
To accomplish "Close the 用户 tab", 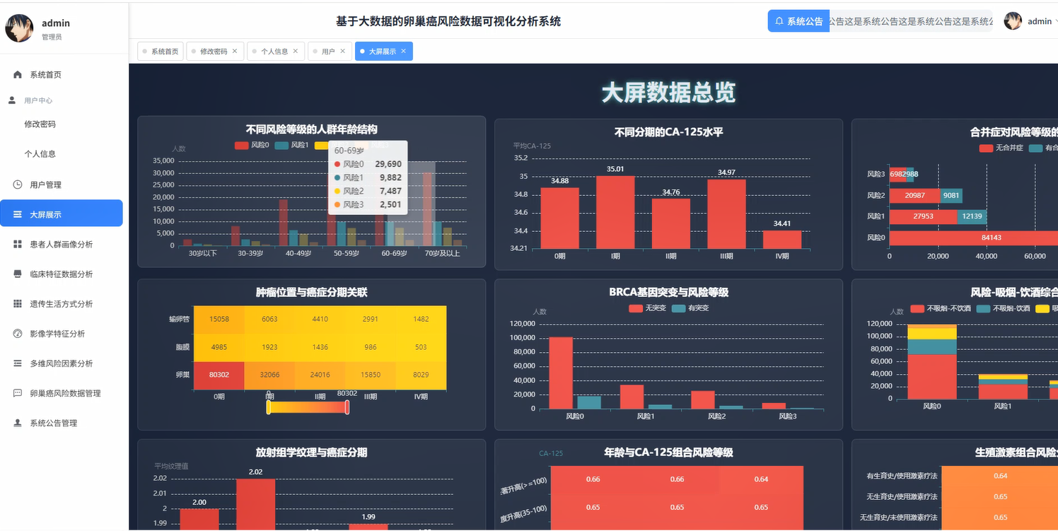I will (x=342, y=50).
